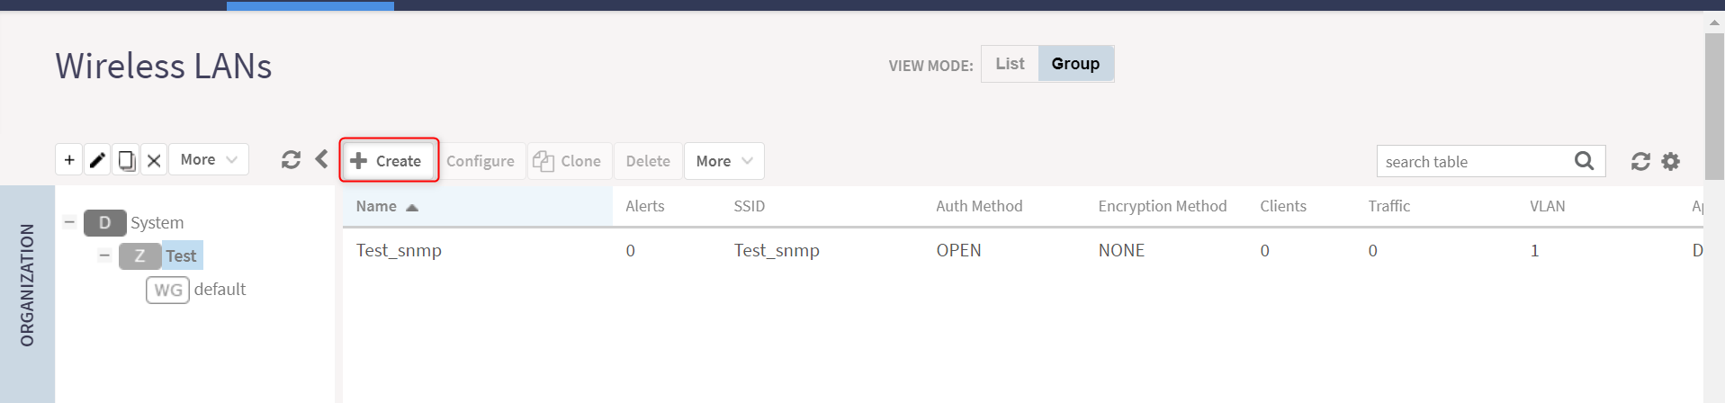The width and height of the screenshot is (1725, 403).
Task: Collapse the System domain node
Action: point(69,221)
